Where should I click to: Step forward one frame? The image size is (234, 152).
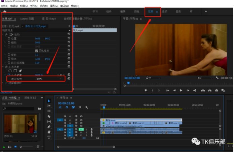(188, 90)
